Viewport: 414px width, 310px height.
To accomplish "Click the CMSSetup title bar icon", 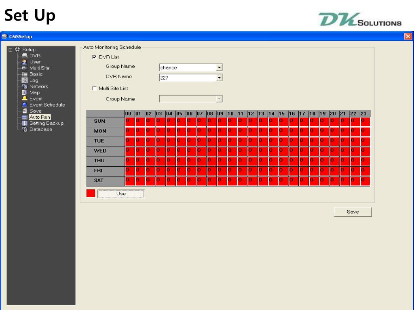I will point(4,36).
